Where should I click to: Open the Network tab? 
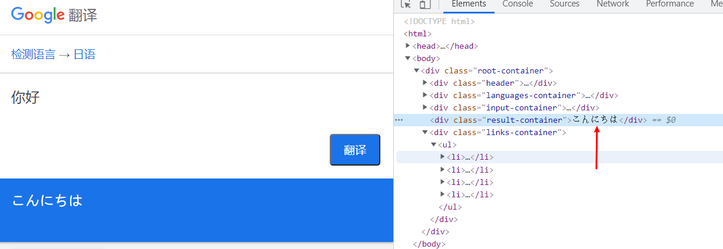click(613, 4)
